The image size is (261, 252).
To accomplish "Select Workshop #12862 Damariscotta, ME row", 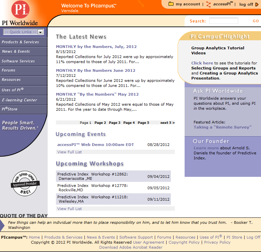I will pyautogui.click(x=113, y=176).
